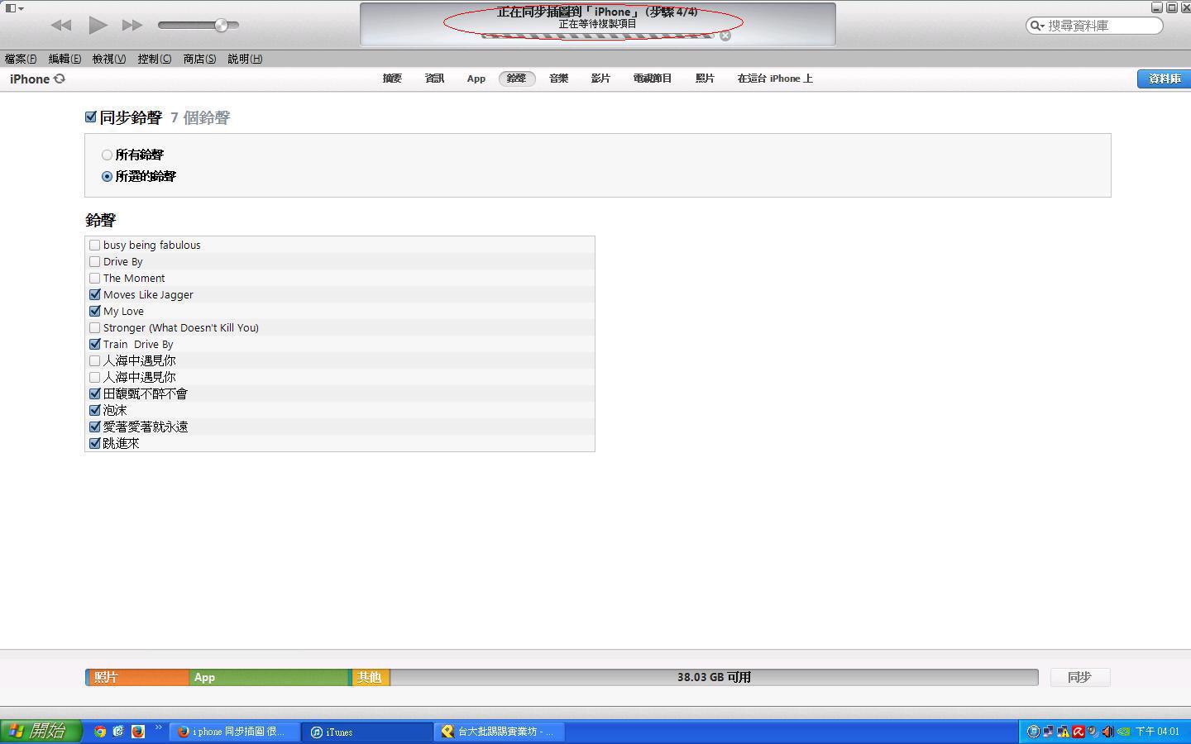Switch to the 摘要 tab
Image resolution: width=1191 pixels, height=744 pixels.
click(x=392, y=79)
